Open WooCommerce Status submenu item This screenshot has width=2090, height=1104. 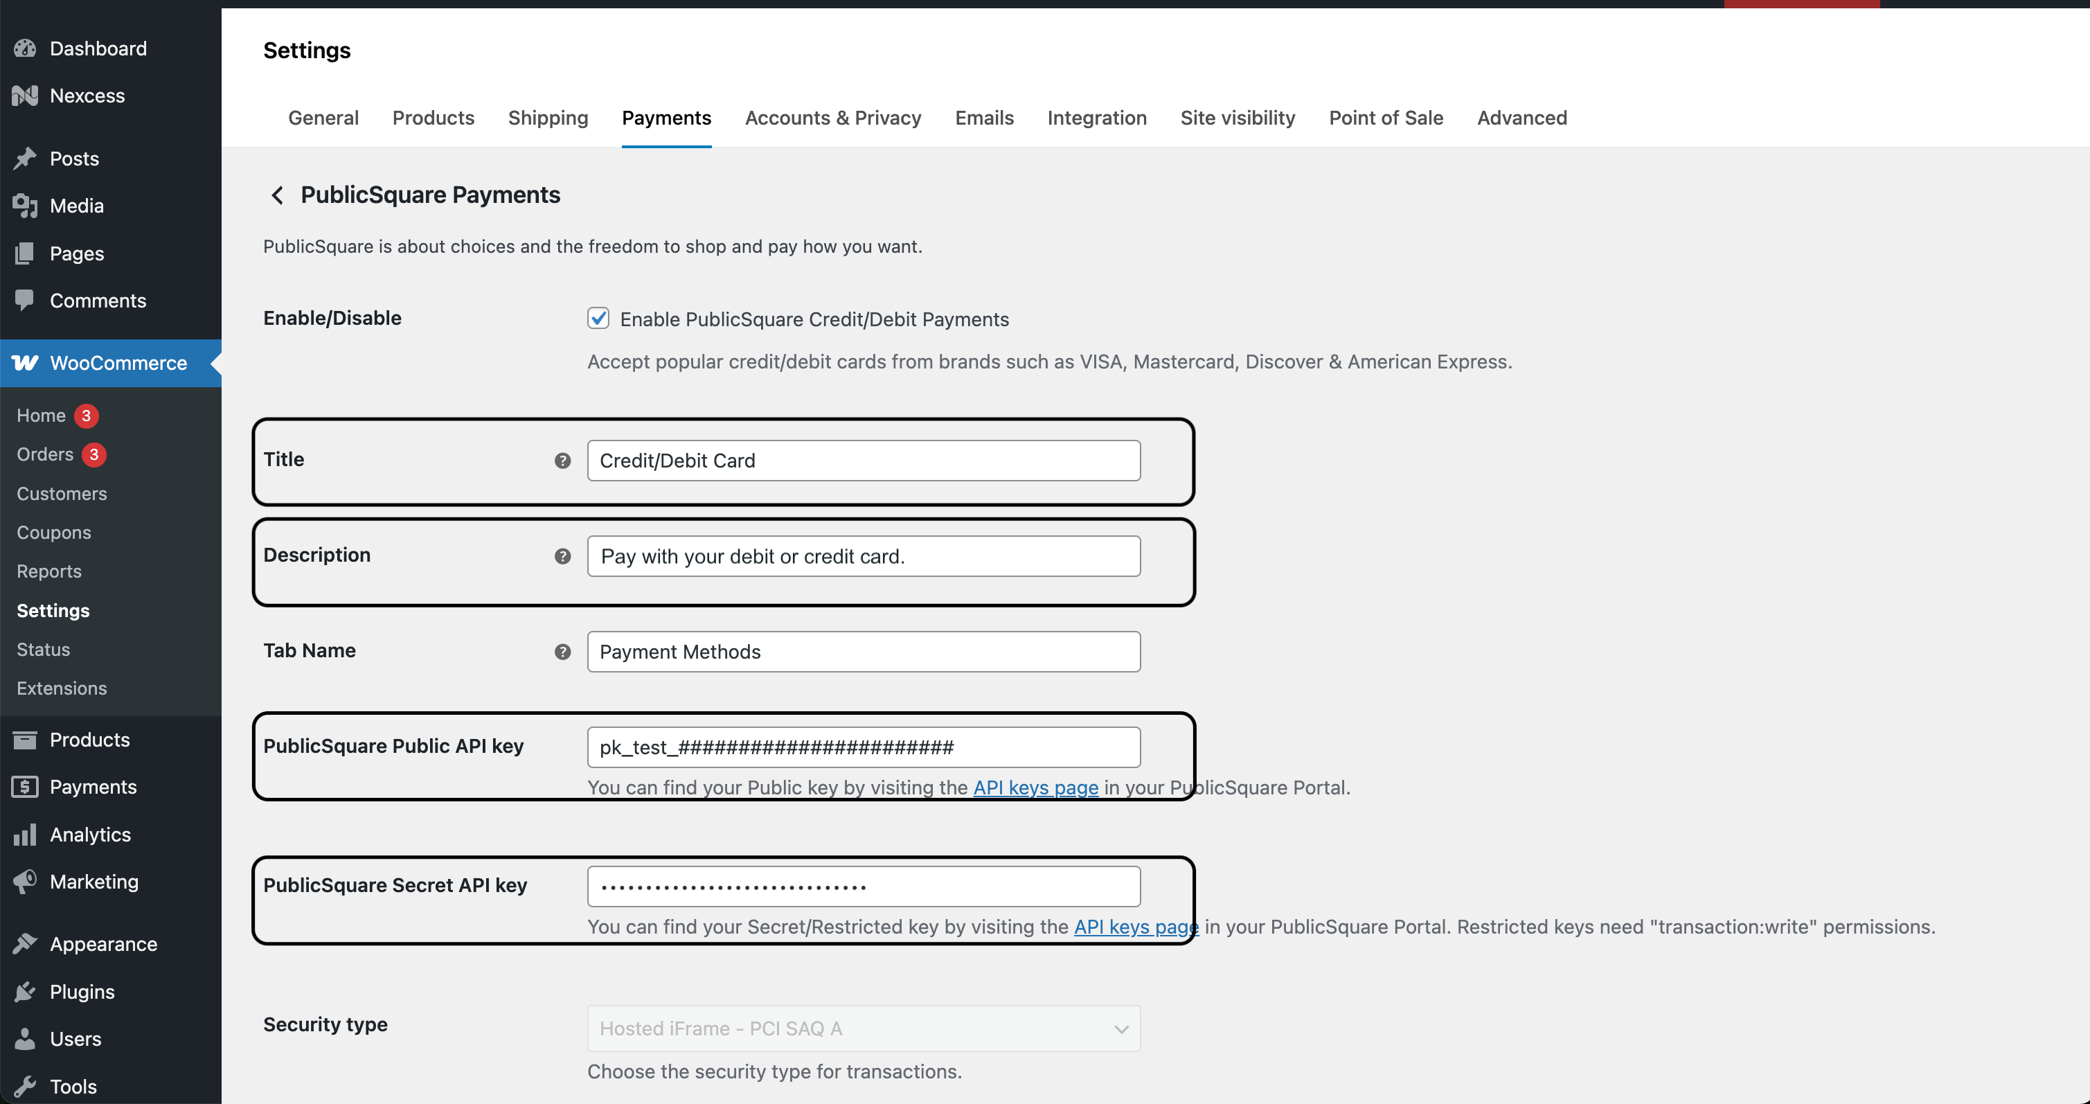coord(43,649)
